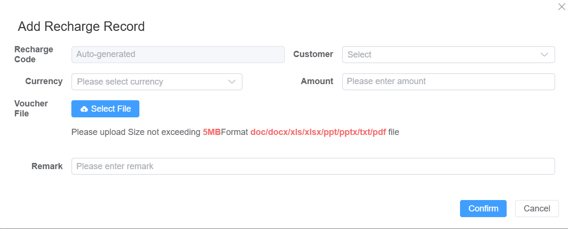
Task: Click the Recharge Code label
Action: click(34, 54)
